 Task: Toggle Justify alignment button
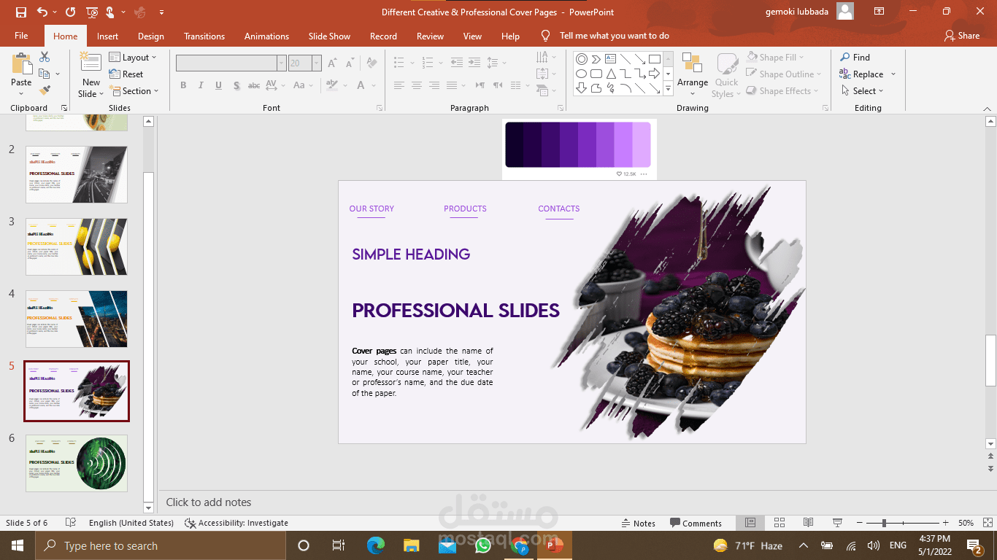pos(451,85)
